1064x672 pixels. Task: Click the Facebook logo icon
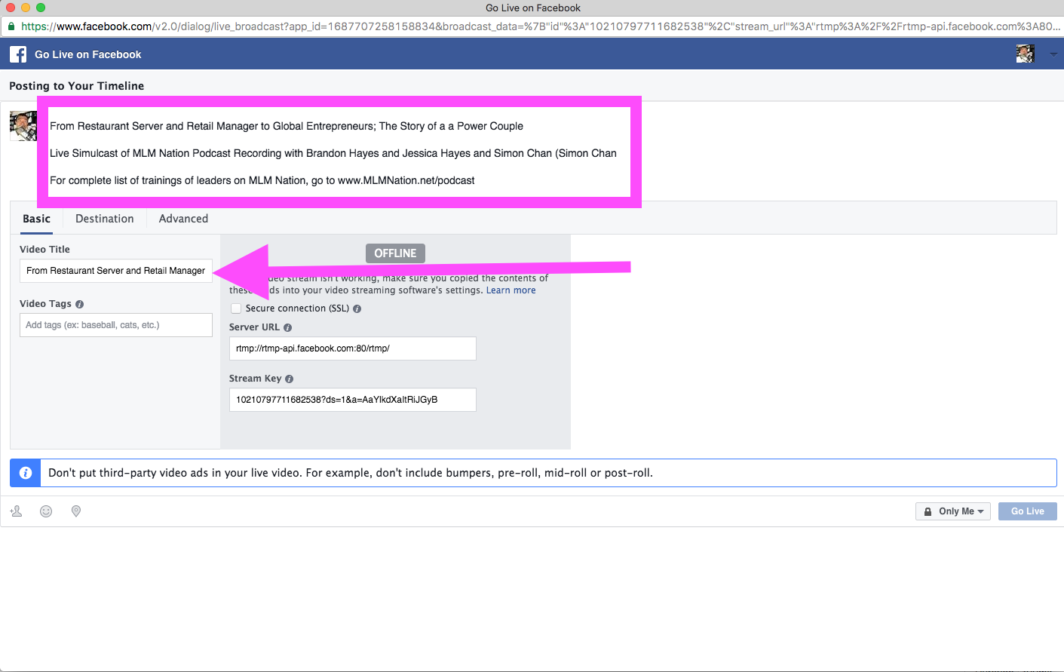(x=18, y=54)
